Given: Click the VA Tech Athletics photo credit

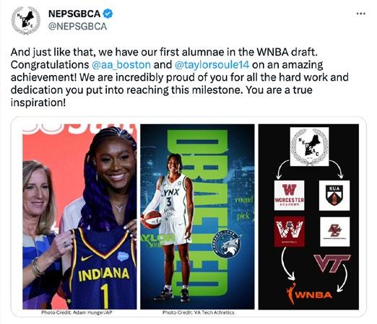Looking at the screenshot, I should click(x=198, y=312).
